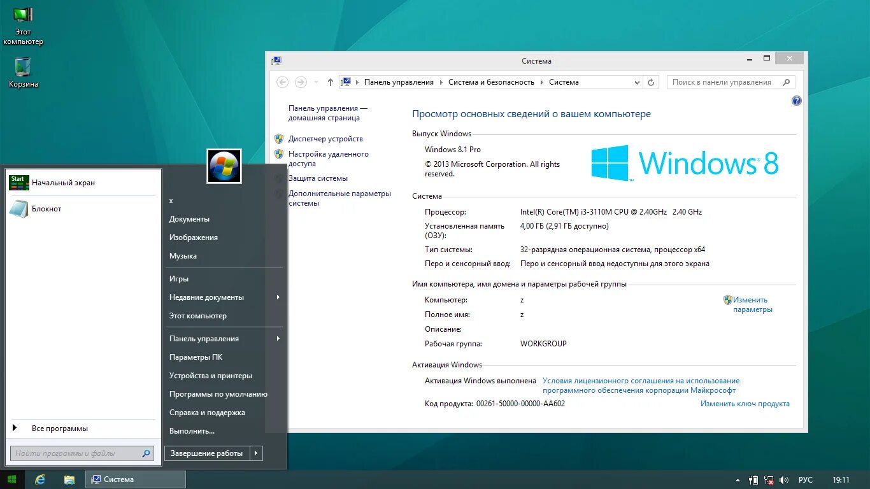Go back in the System window
The width and height of the screenshot is (870, 489).
click(282, 82)
